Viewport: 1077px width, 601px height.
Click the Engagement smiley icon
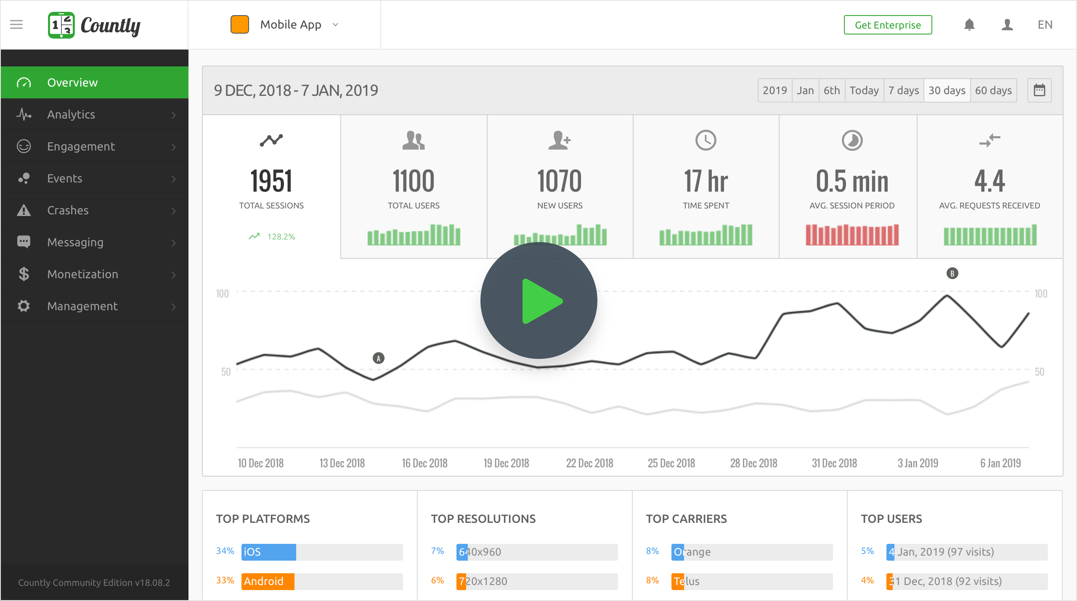tap(24, 146)
